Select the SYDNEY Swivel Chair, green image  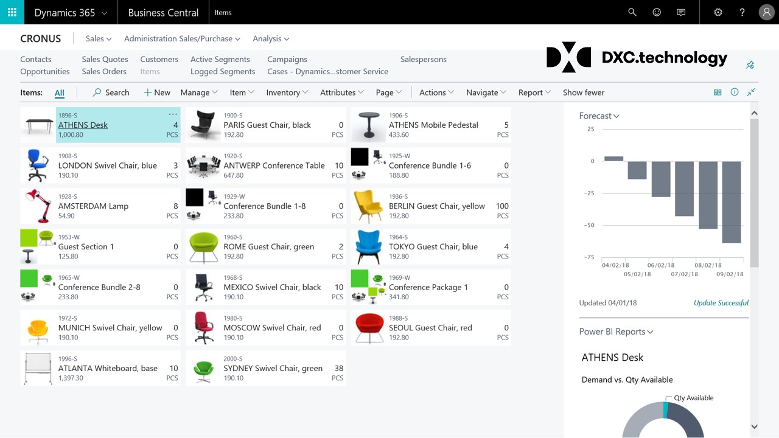pyautogui.click(x=203, y=368)
